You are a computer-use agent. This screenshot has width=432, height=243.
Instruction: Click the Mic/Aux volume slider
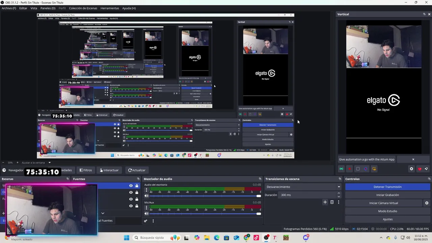(x=205, y=213)
